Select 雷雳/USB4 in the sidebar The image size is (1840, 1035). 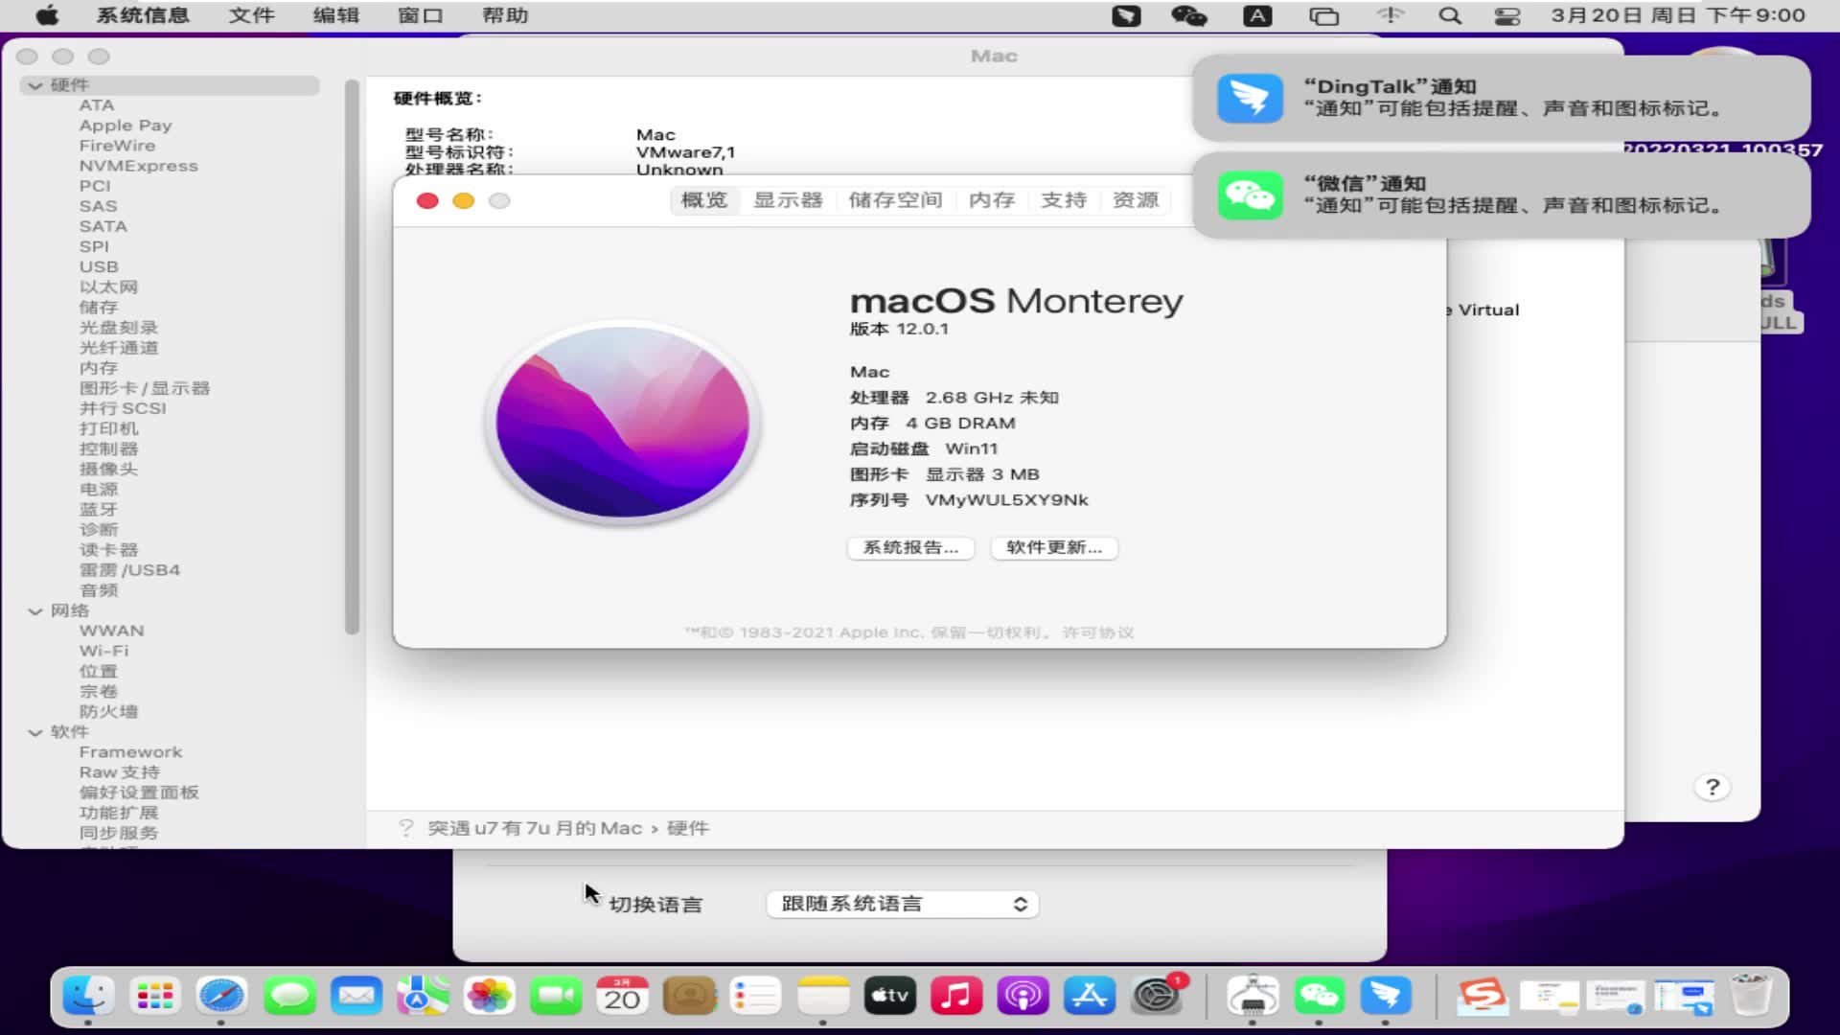(x=129, y=570)
